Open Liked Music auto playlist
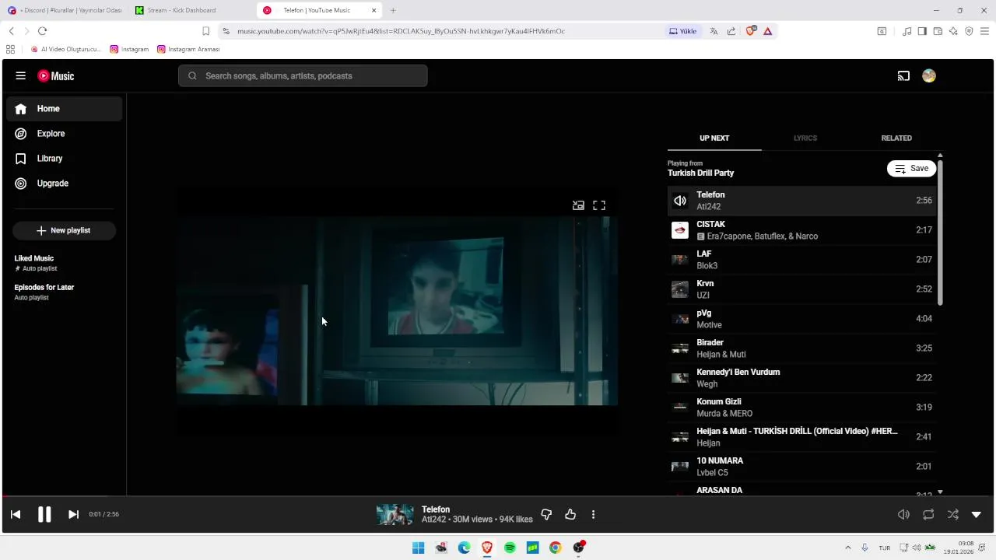Image resolution: width=996 pixels, height=560 pixels. (x=64, y=263)
